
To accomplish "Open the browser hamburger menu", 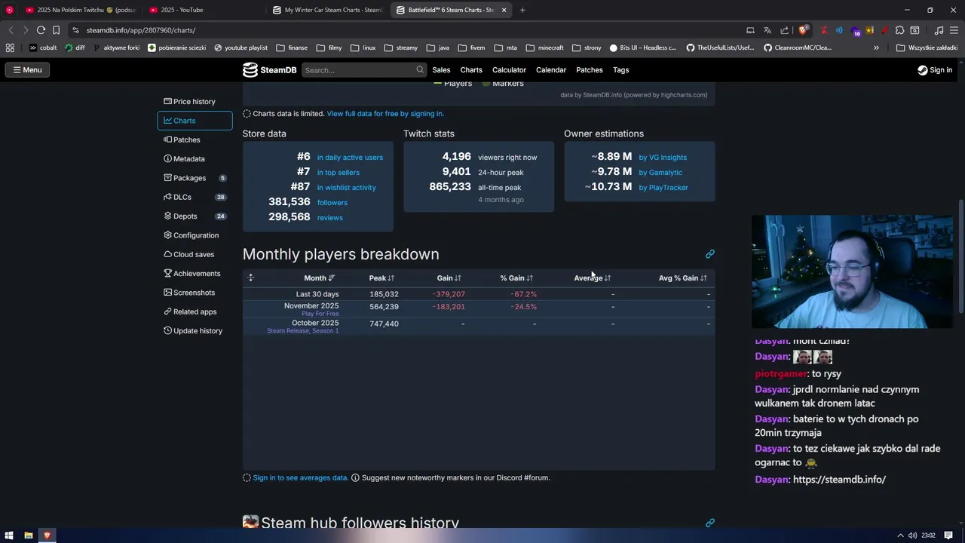I will 954,30.
